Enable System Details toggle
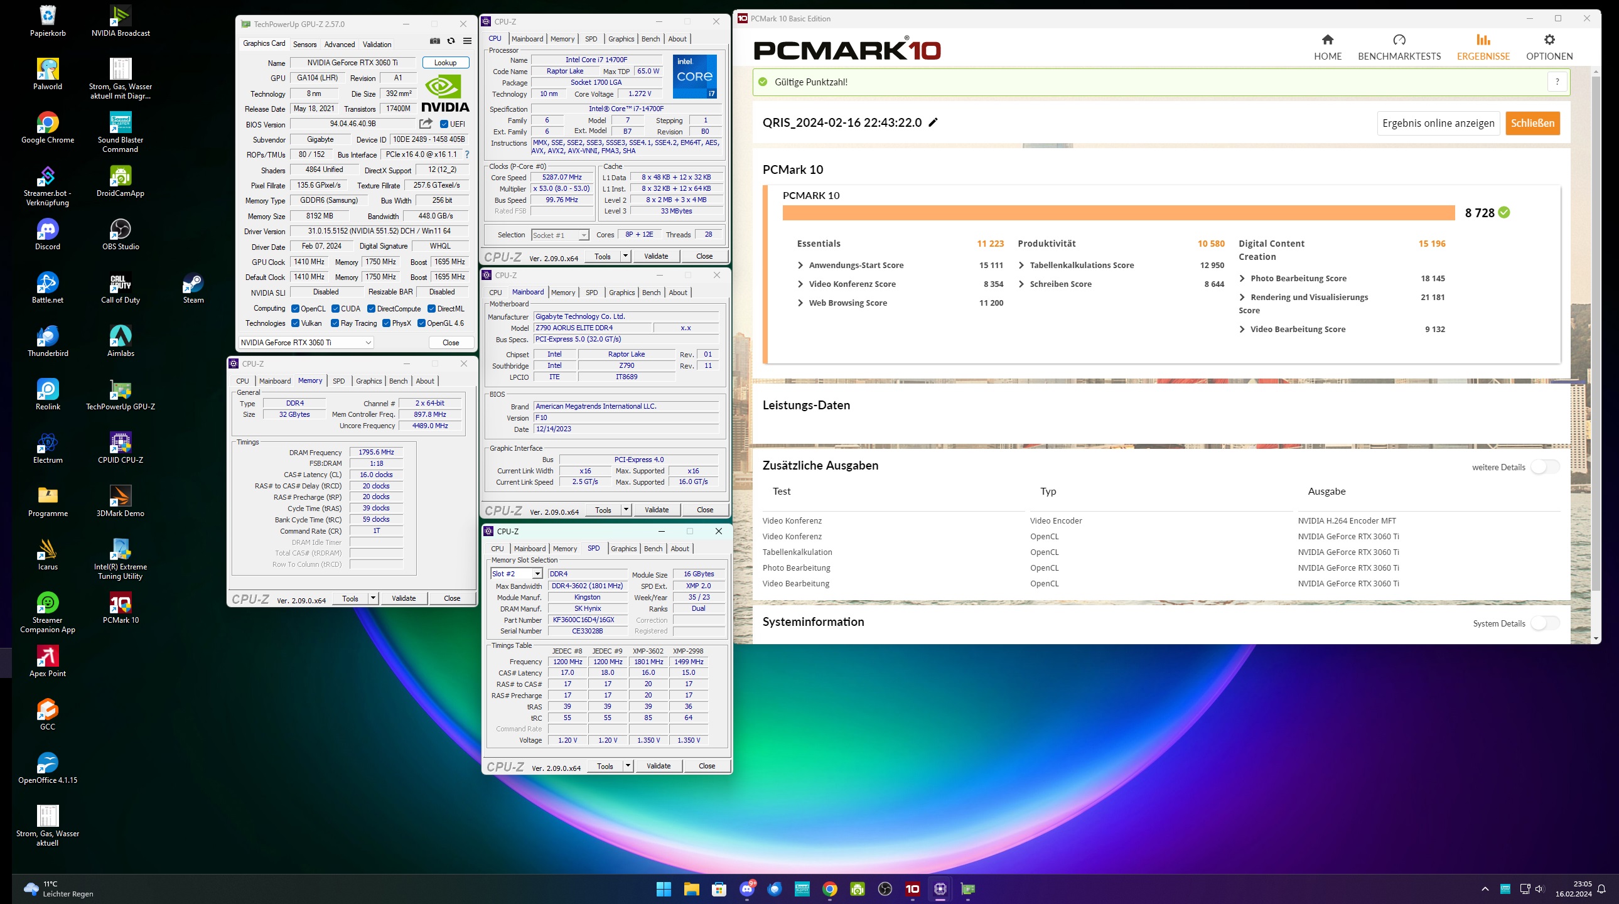Viewport: 1619px width, 904px height. 1546,623
